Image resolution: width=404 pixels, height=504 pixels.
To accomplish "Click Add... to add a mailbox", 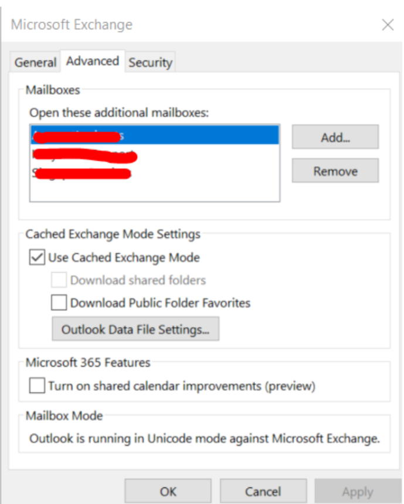I will click(335, 137).
